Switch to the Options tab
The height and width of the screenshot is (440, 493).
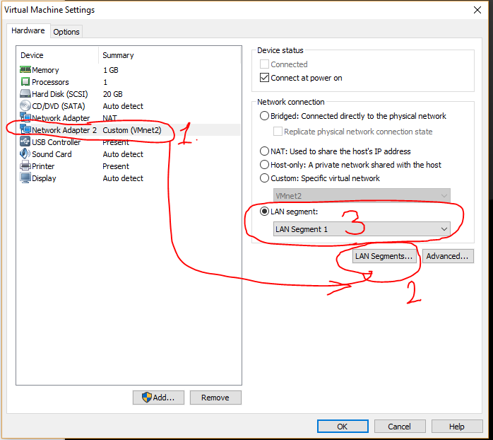click(66, 32)
